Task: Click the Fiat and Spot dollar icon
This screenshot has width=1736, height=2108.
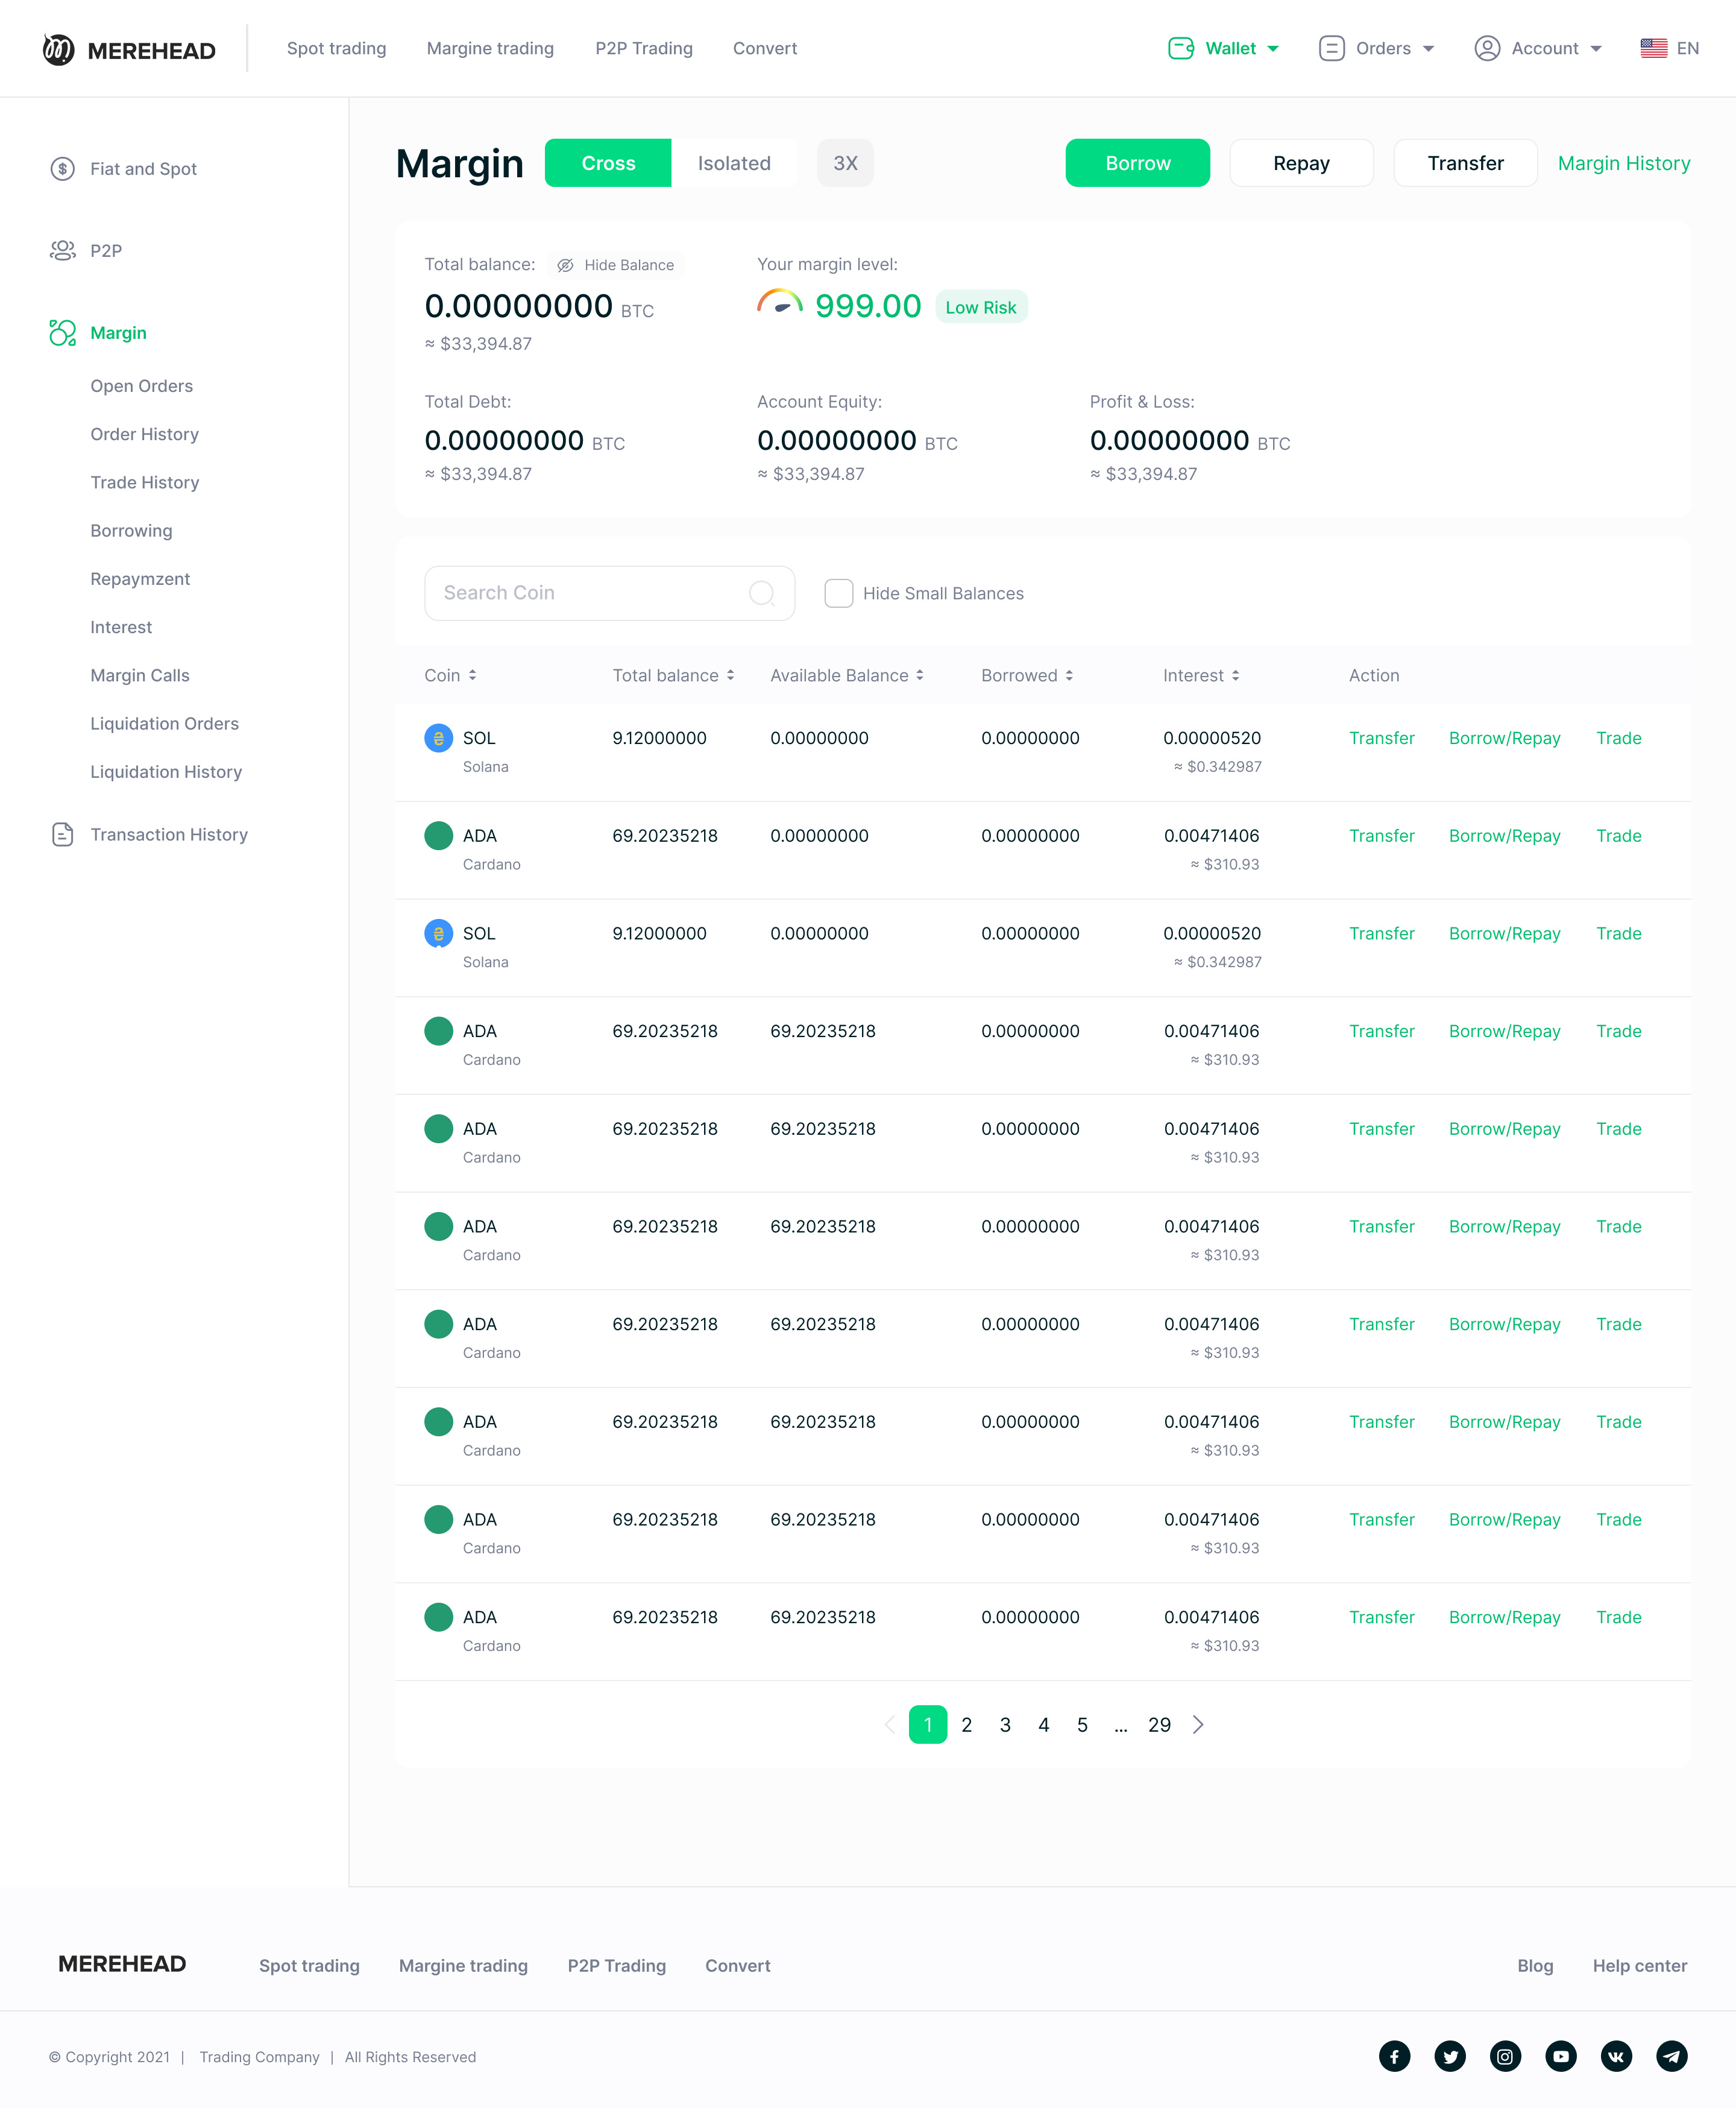Action: click(x=62, y=169)
